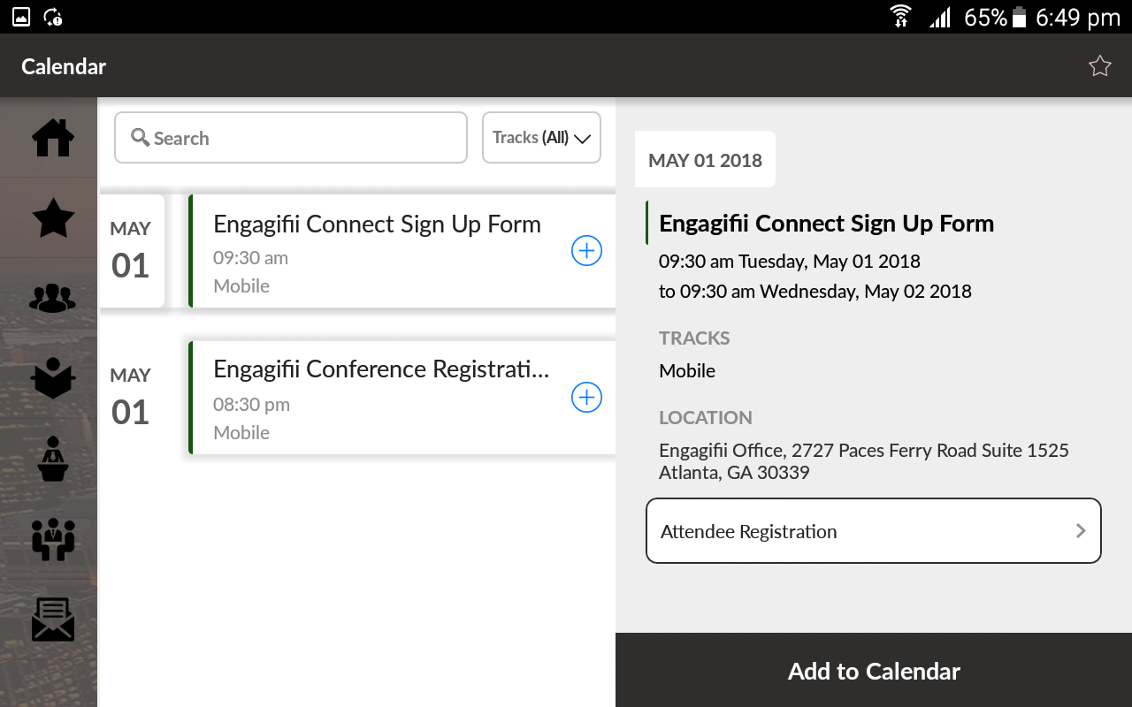
Task: Tap the Wi-Fi status bar icon
Action: (900, 16)
